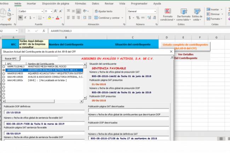Toggle bold (N) formatting
Image resolution: width=230 pixels, height=153 pixels.
pos(20,18)
